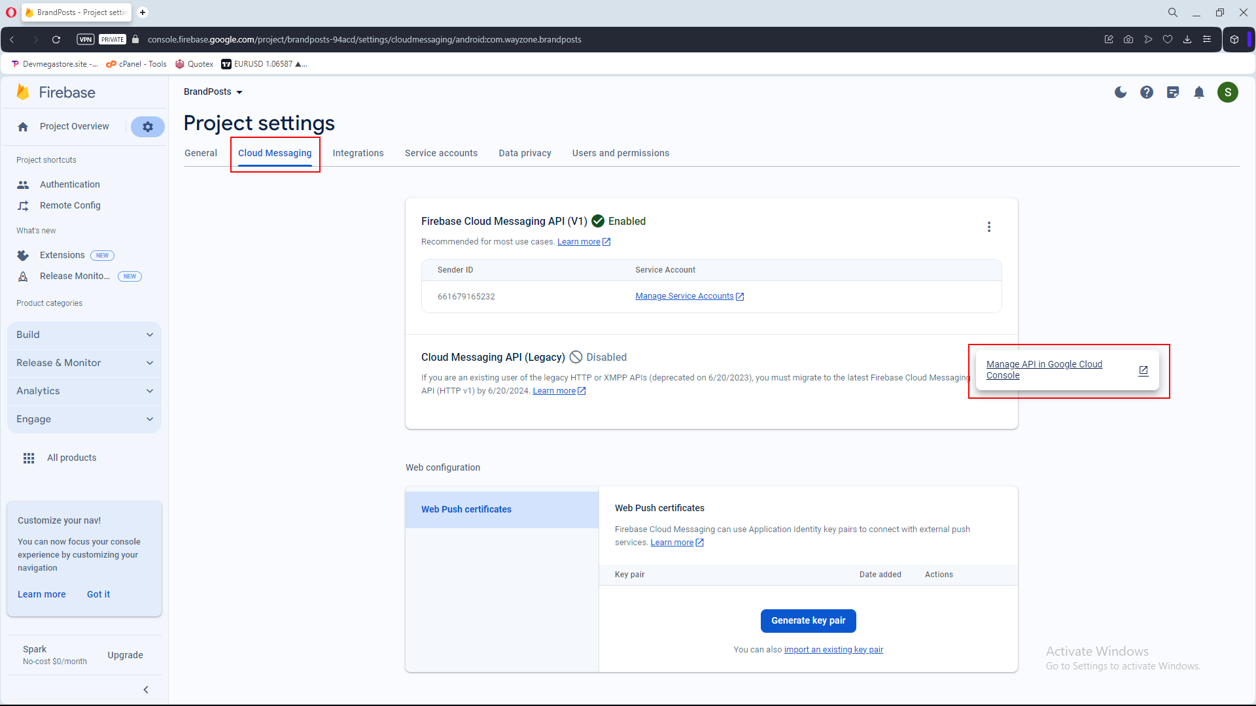Expand the Build category

pos(84,335)
